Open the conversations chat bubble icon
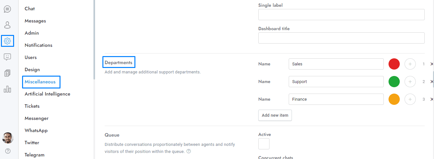Image resolution: width=434 pixels, height=159 pixels. [7, 9]
